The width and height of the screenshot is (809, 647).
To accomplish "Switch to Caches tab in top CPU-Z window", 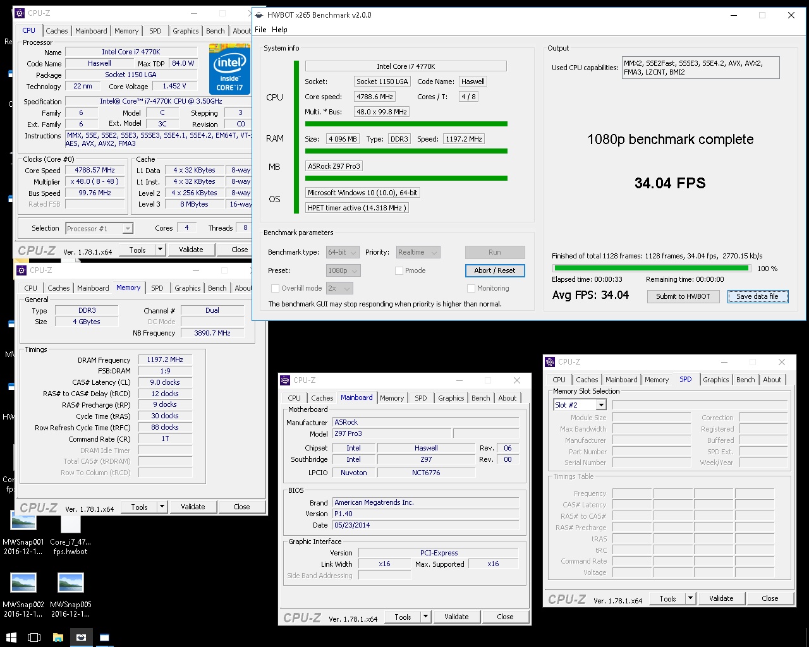I will point(57,31).
